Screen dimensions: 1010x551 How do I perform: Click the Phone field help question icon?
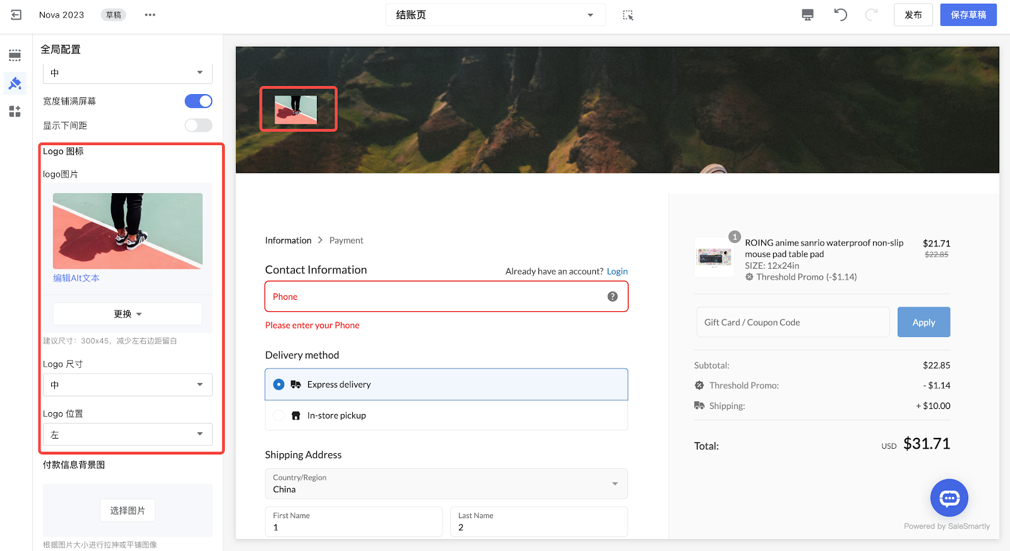pyautogui.click(x=612, y=297)
